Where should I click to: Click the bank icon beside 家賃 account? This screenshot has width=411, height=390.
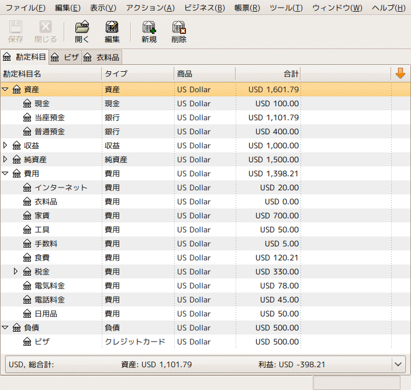(27, 216)
